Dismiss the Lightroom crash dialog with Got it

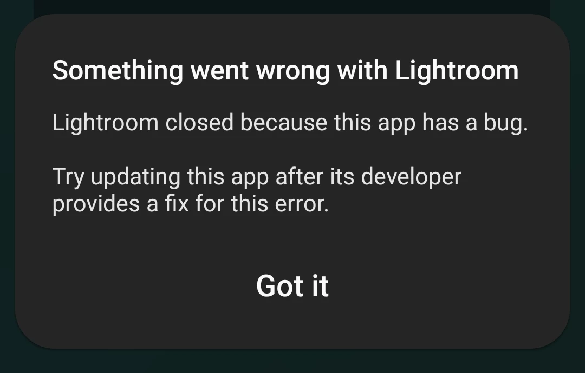click(x=292, y=286)
